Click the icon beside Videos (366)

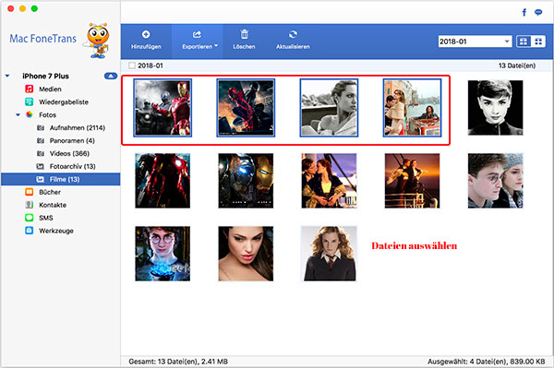[x=41, y=153]
